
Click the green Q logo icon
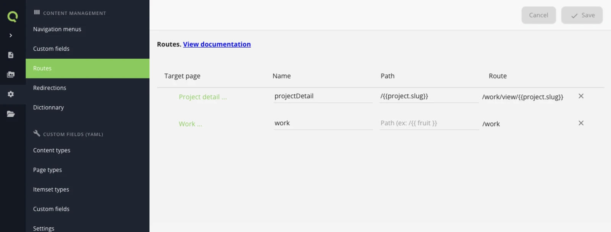pos(13,17)
